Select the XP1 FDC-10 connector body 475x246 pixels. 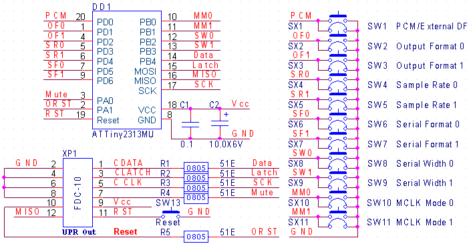tap(77, 193)
